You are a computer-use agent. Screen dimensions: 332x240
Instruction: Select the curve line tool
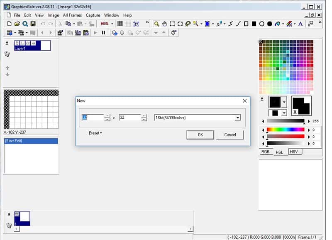click(238, 24)
